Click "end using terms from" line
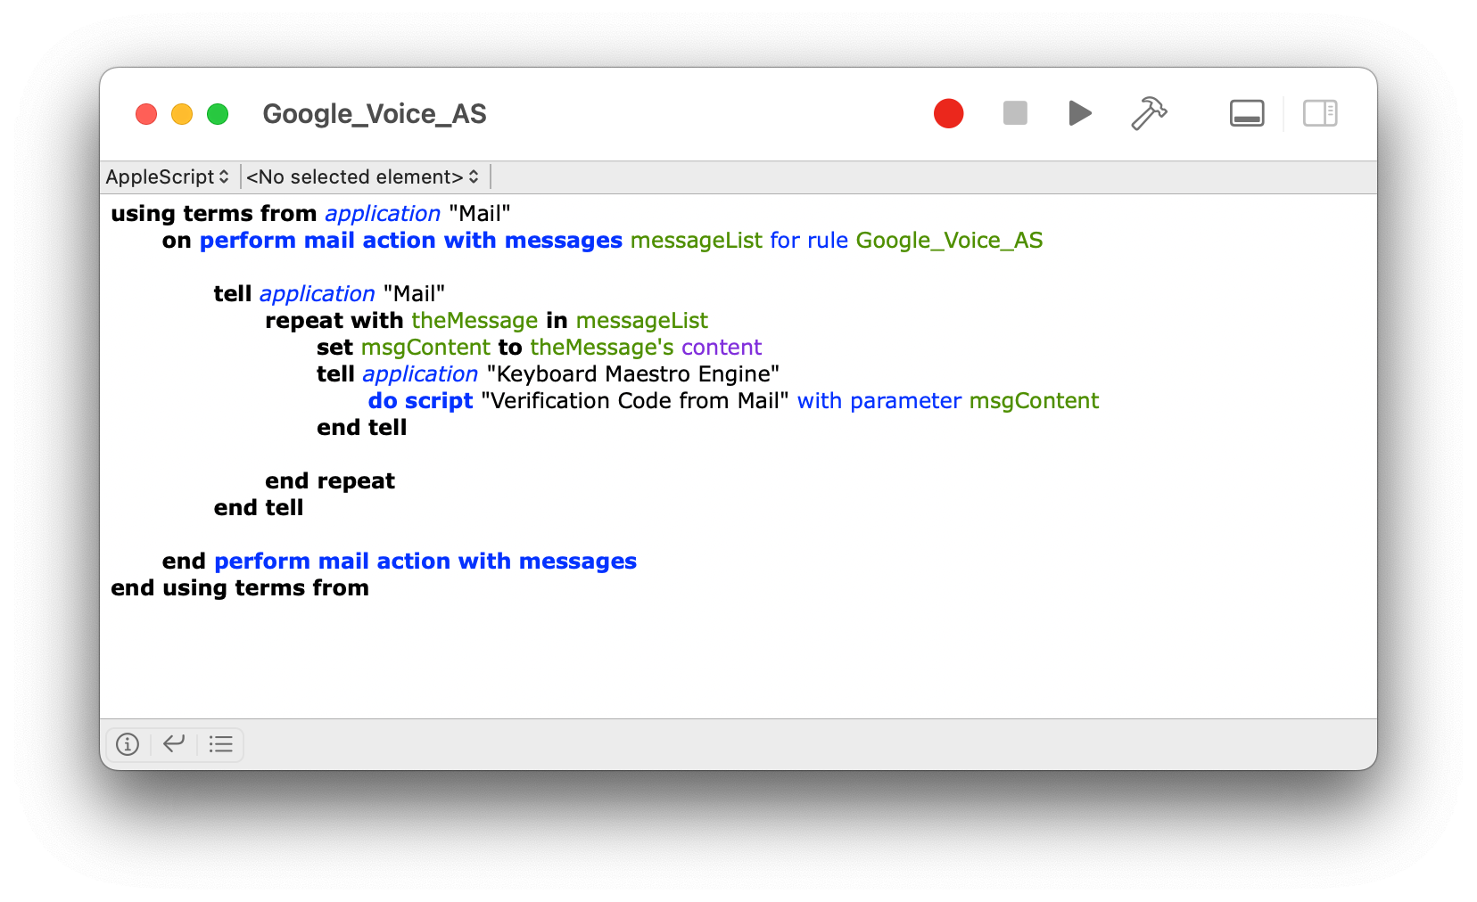The image size is (1477, 902). [x=240, y=588]
